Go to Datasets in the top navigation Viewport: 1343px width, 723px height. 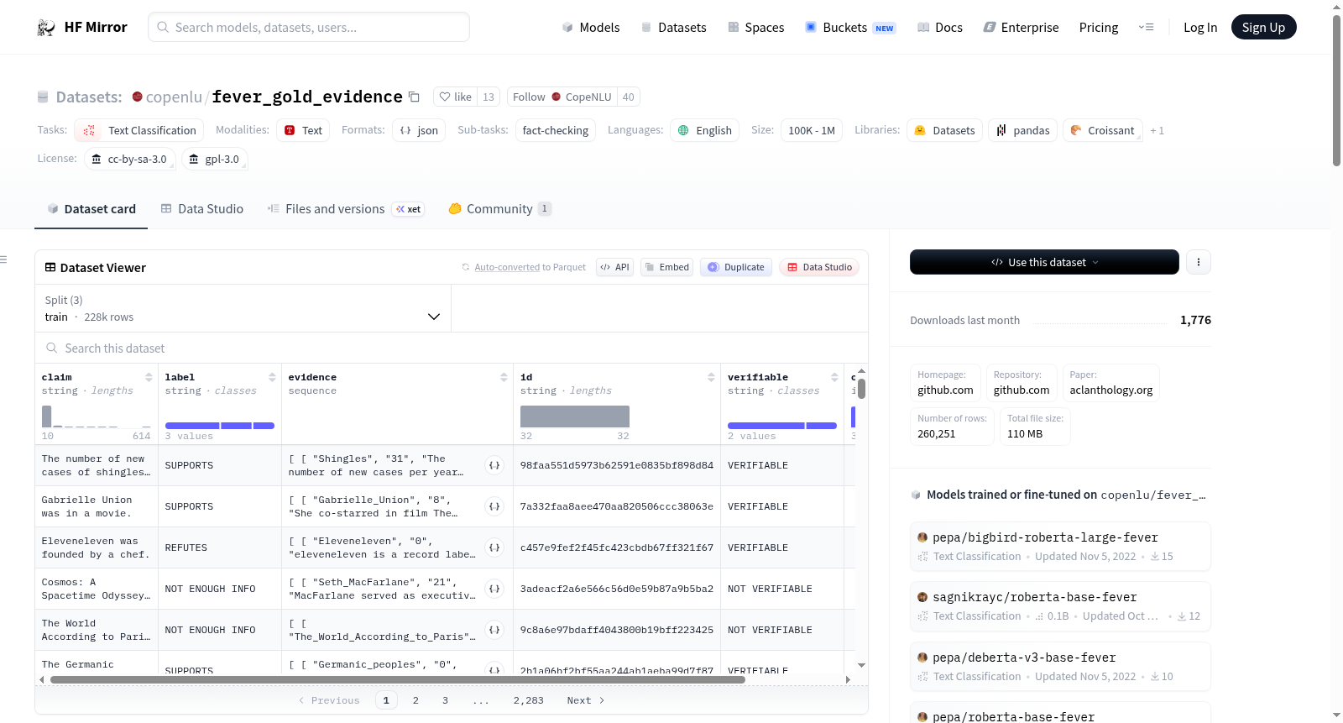coord(674,28)
